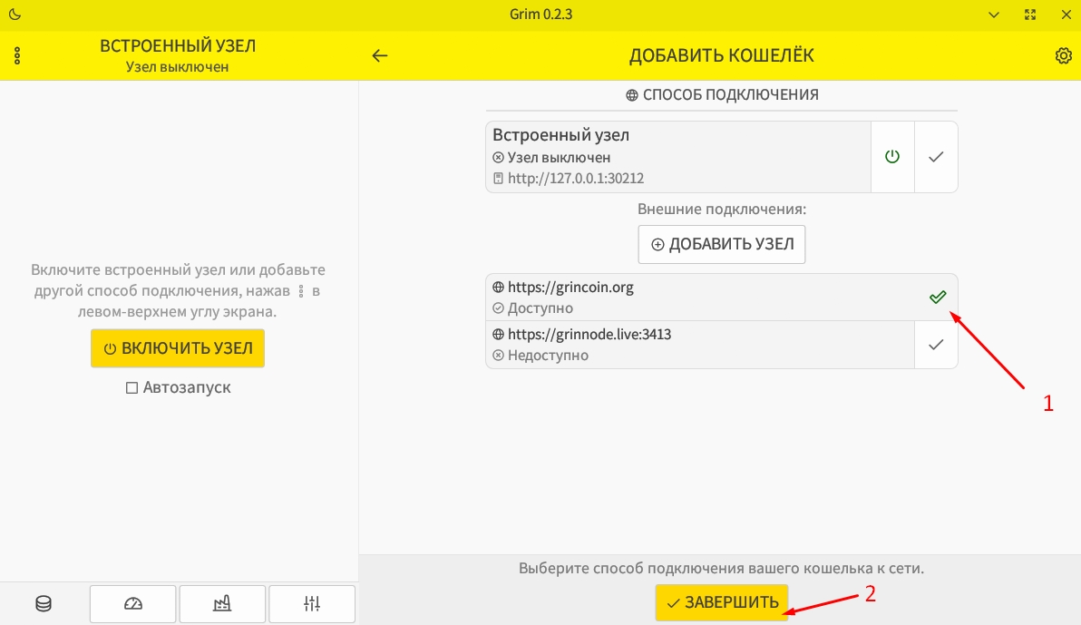
Task: Select the Встроенный узел connection checkmark
Action: 937,156
